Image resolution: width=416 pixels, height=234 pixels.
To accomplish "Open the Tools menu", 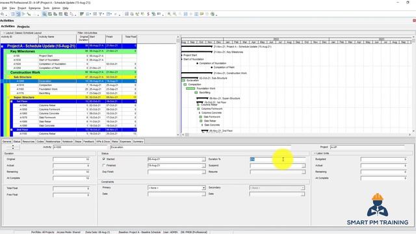I will point(46,8).
